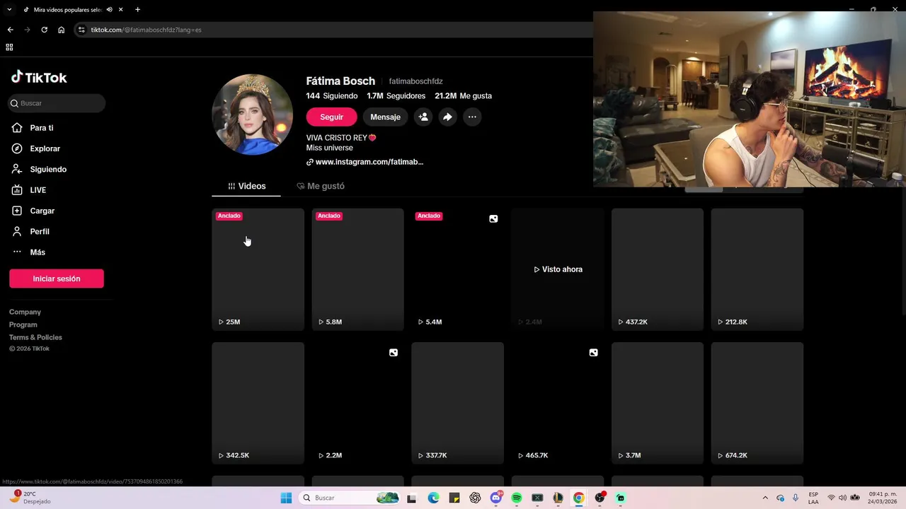906x509 pixels.
Task: Click the add-friend person icon
Action: 423,117
